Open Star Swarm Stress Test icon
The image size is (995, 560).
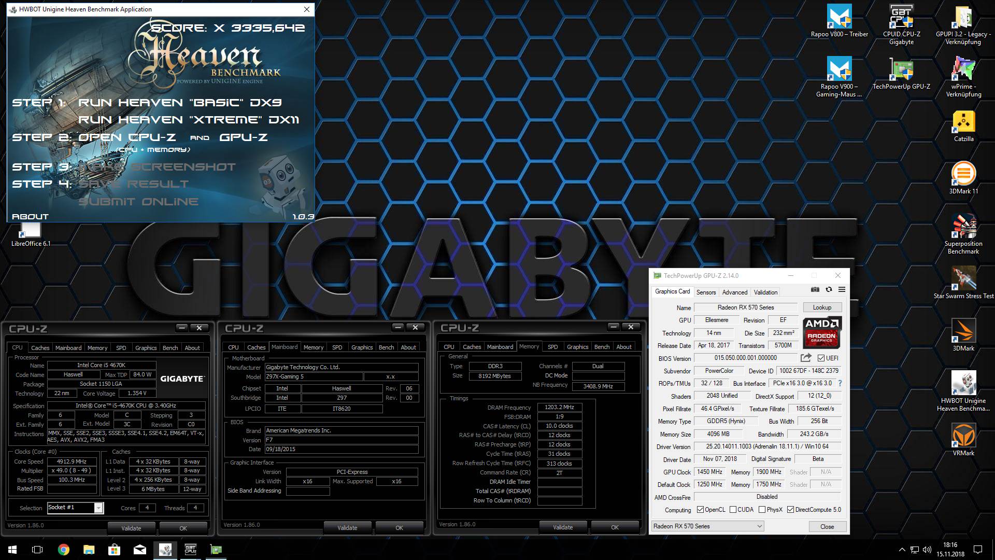[963, 283]
